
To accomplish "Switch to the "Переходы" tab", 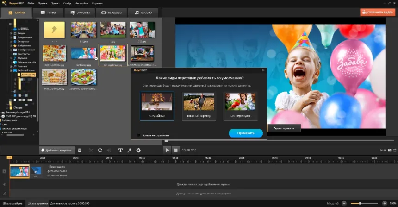I will tap(111, 13).
